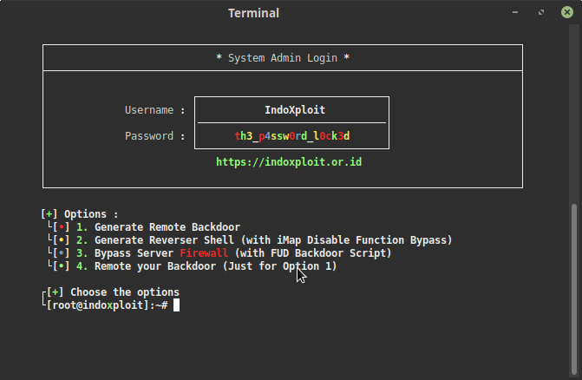Click the [+] marker beside Options
Screen dimensions: 582x380
point(49,214)
